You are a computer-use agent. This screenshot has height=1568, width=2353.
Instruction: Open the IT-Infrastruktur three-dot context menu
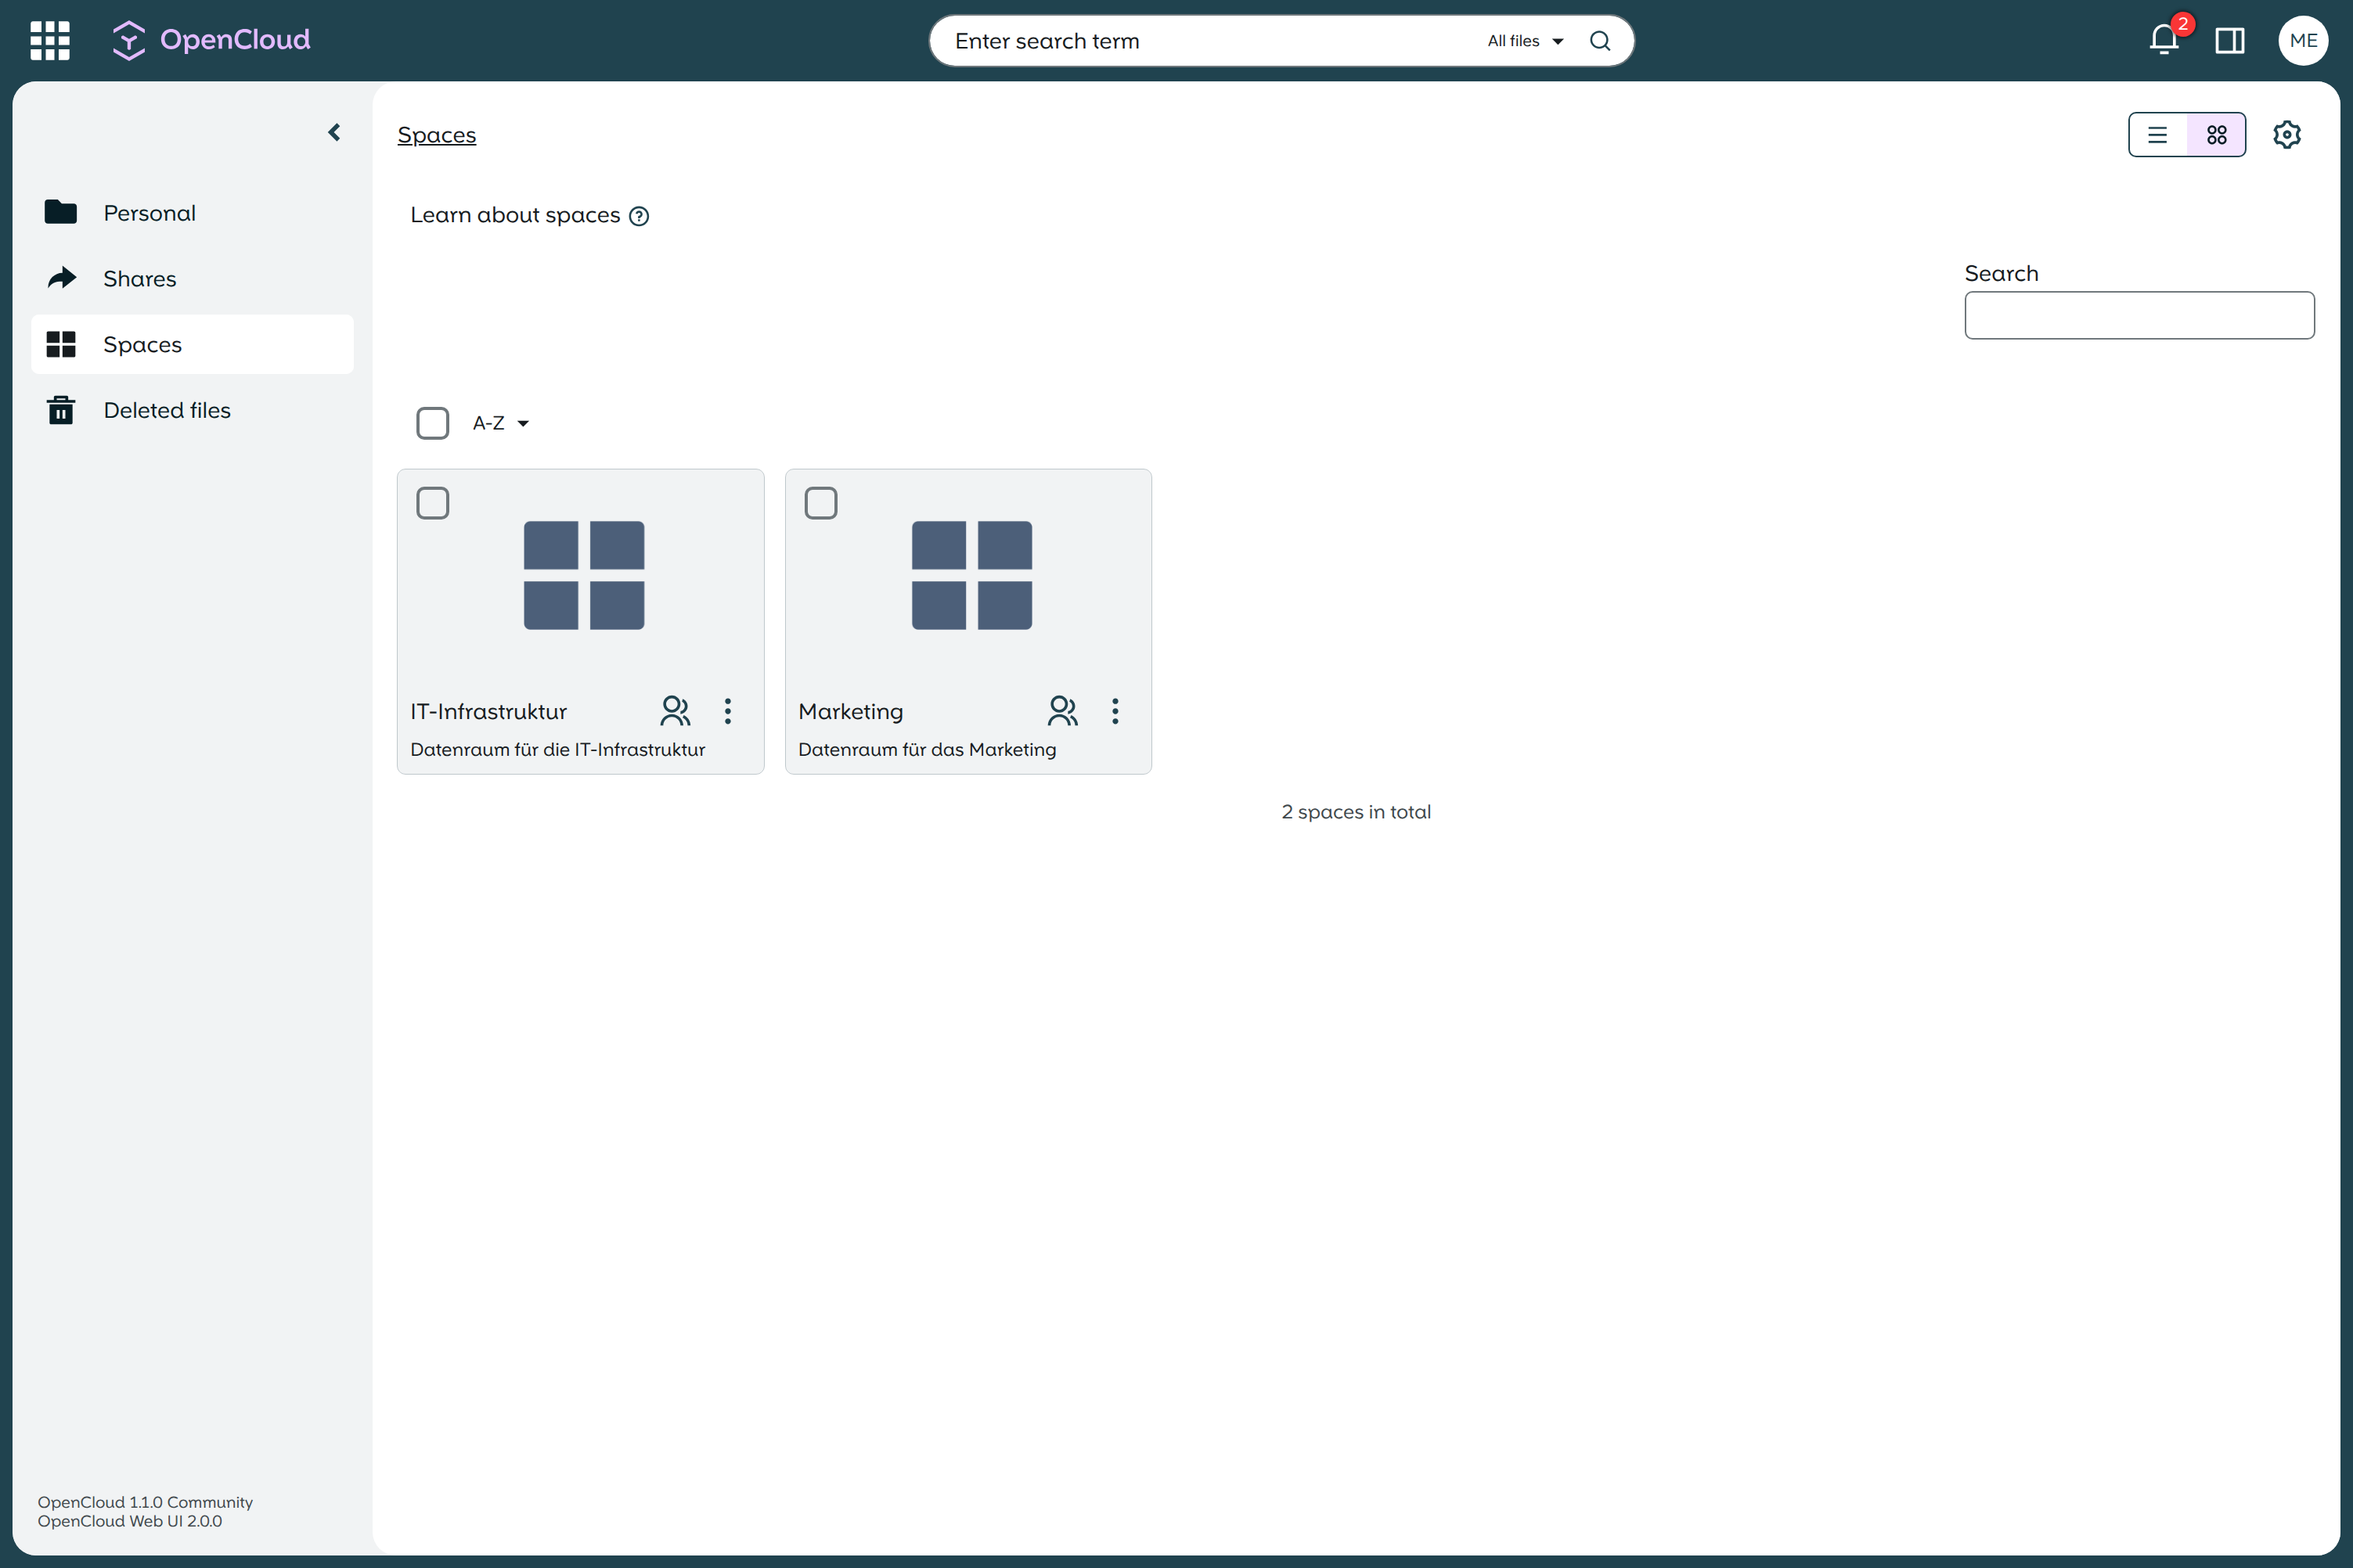point(727,711)
